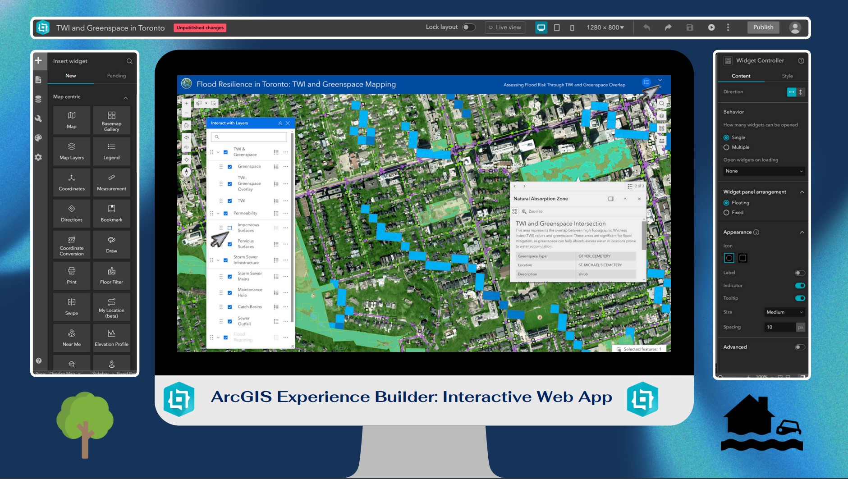Uncheck the Impervious Surfaces layer
This screenshot has width=848, height=479.
pos(230,228)
